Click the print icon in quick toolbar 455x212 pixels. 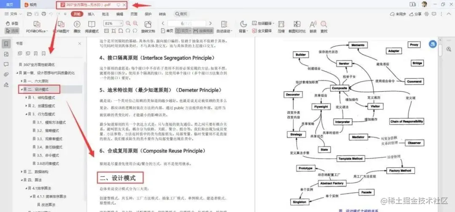[x=43, y=14]
